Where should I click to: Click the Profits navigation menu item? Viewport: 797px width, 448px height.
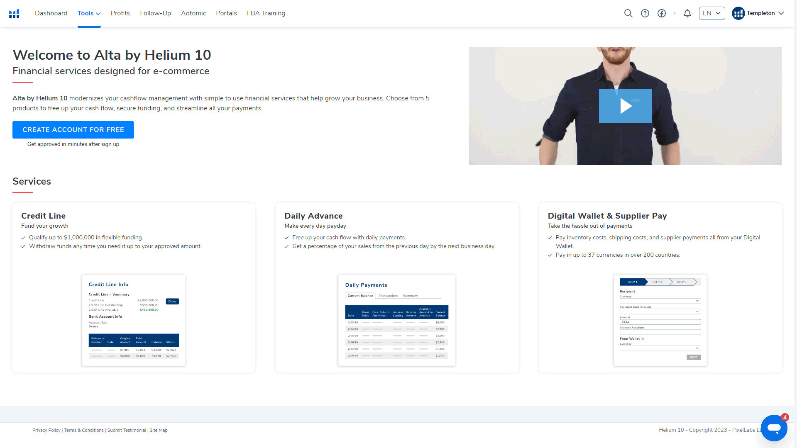tap(119, 13)
